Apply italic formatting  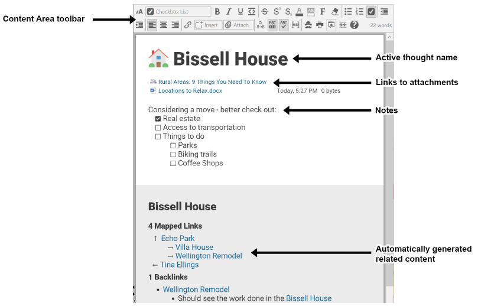click(229, 11)
